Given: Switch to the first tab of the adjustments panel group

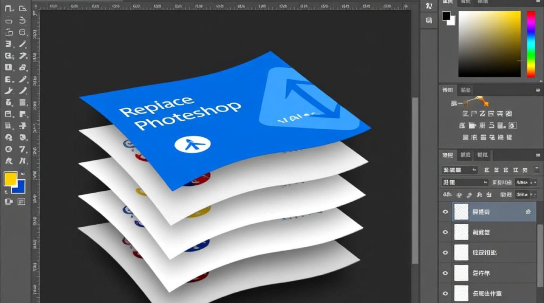Looking at the screenshot, I should [448, 90].
